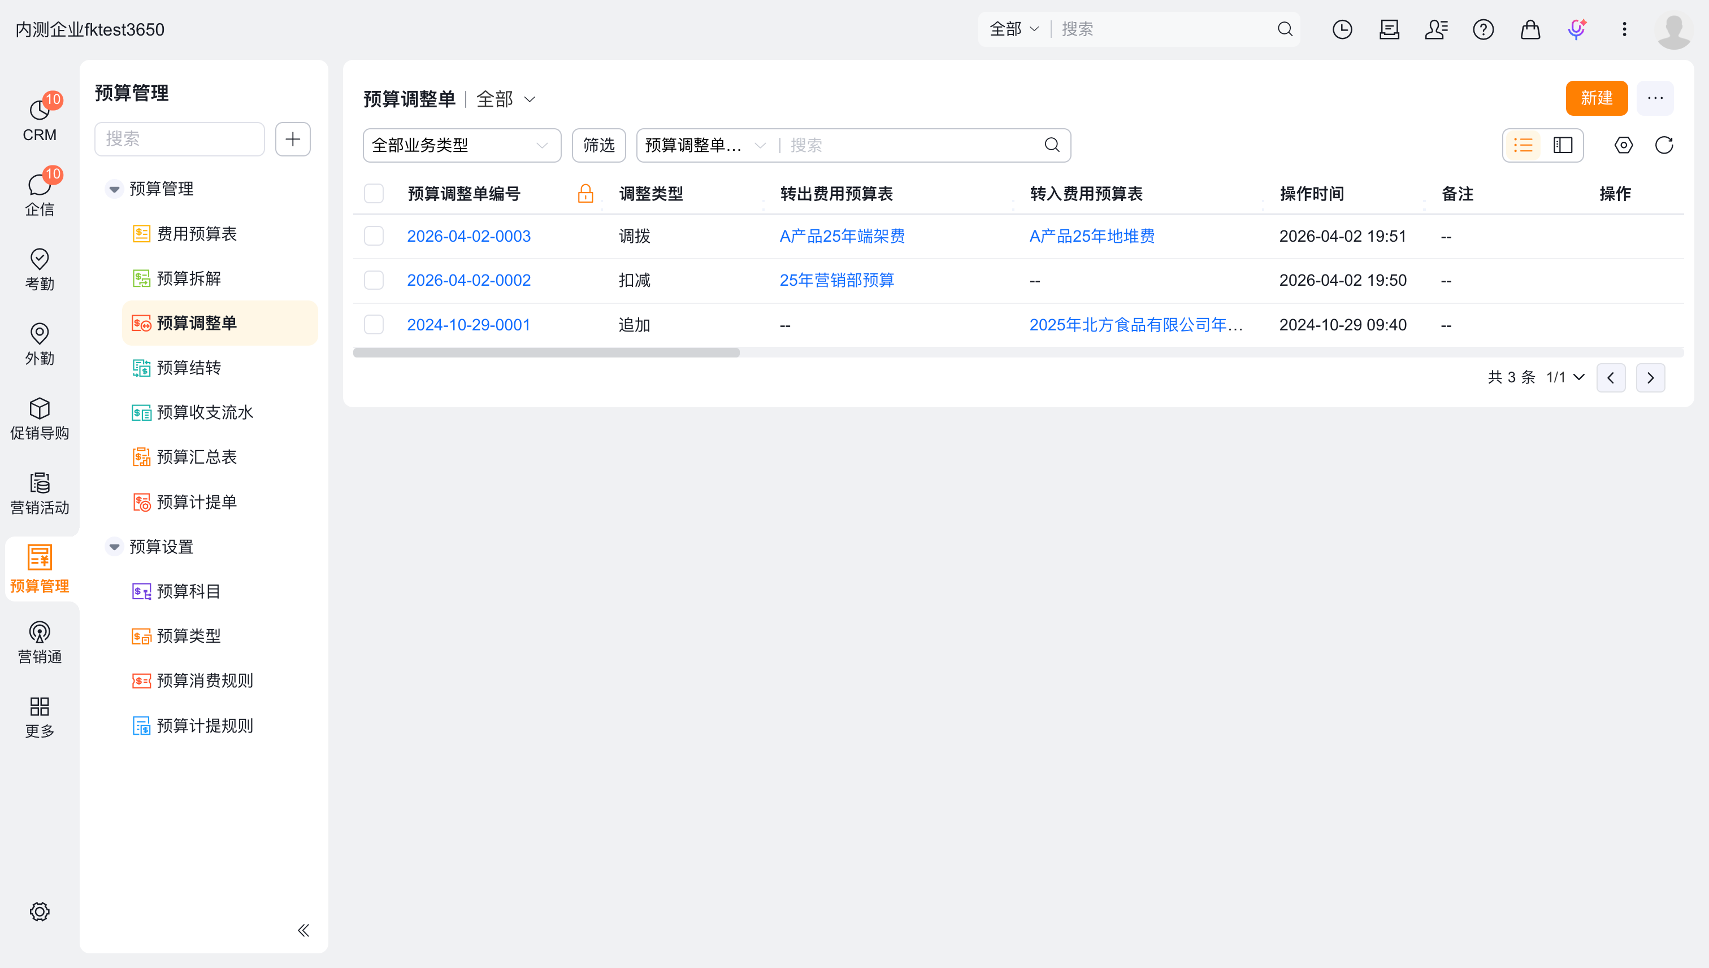Open the more actions ellipsis button
This screenshot has height=968, width=1709.
1655,98
